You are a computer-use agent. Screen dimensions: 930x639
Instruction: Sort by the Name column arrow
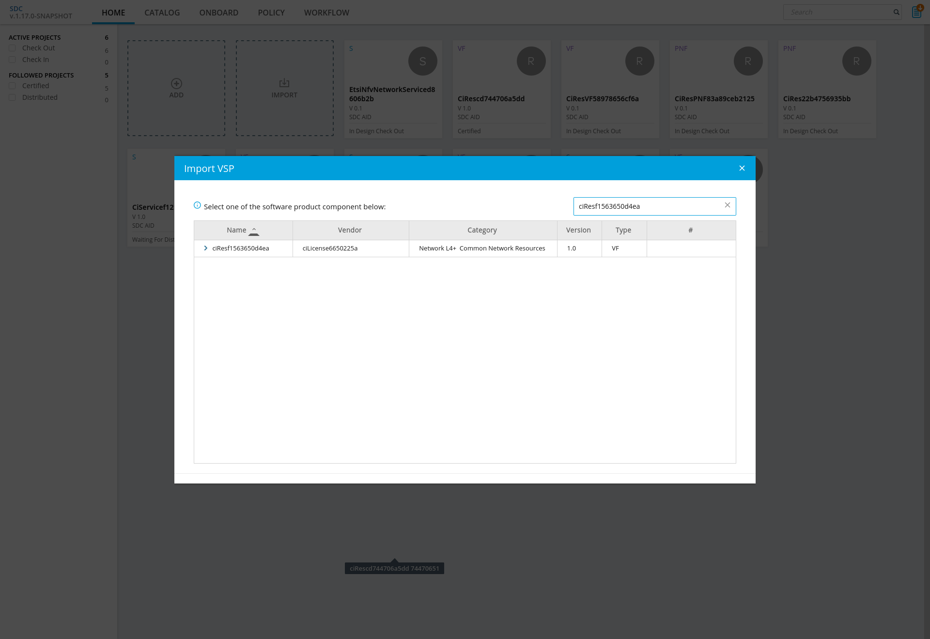(x=254, y=231)
